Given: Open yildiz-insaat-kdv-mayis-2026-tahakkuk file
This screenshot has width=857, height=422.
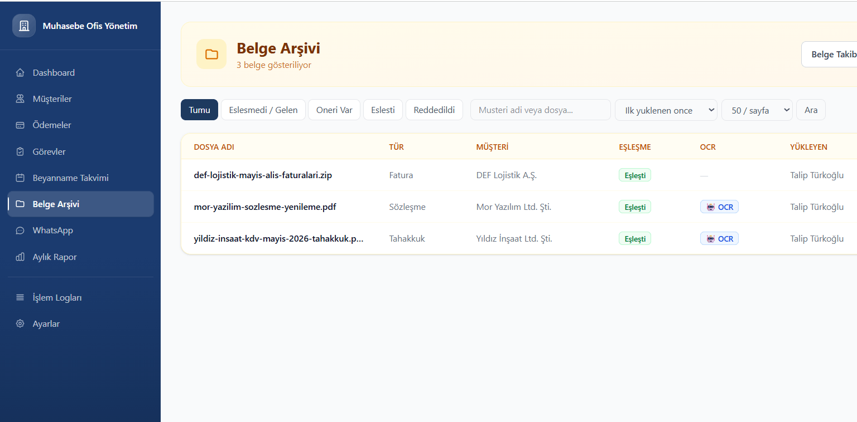Looking at the screenshot, I should [278, 239].
